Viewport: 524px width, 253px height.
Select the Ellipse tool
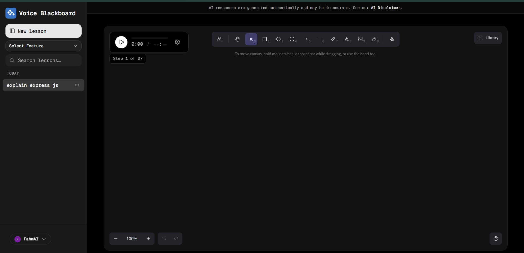292,39
